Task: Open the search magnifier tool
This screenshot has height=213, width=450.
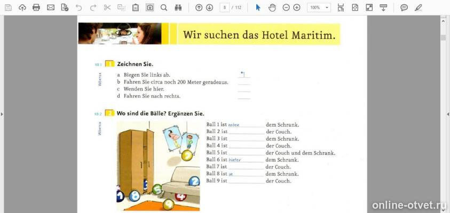Action: pyautogui.click(x=164, y=7)
